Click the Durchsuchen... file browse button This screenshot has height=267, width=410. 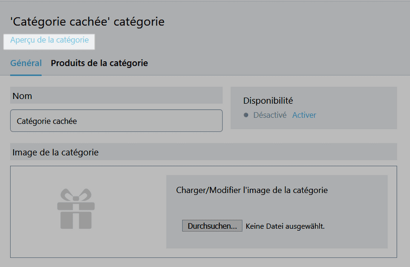pos(212,226)
